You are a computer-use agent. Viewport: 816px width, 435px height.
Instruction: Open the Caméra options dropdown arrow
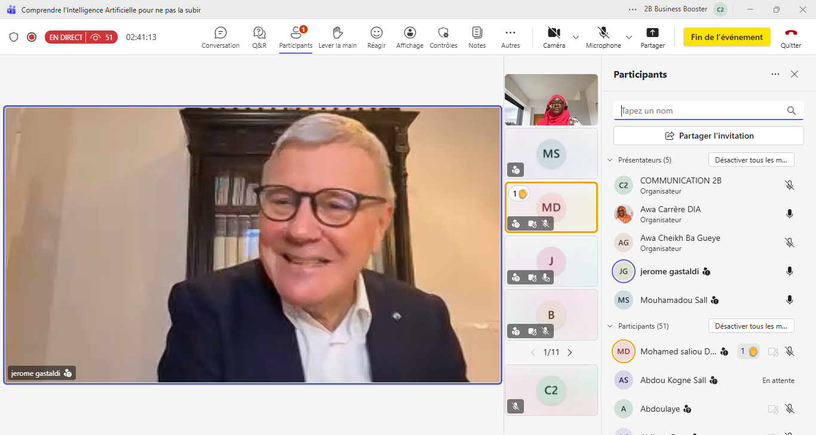tap(576, 37)
